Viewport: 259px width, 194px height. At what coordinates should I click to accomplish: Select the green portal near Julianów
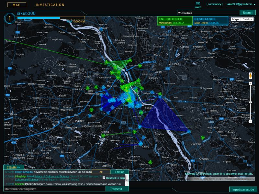150,162
